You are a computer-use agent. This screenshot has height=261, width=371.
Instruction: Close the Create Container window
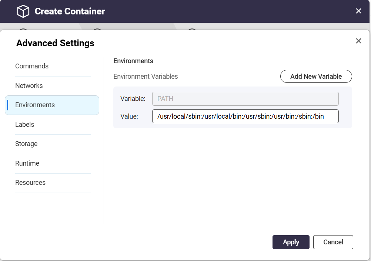[x=358, y=11]
